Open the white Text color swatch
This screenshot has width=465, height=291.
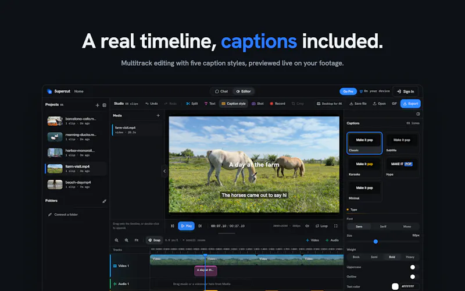[395, 286]
